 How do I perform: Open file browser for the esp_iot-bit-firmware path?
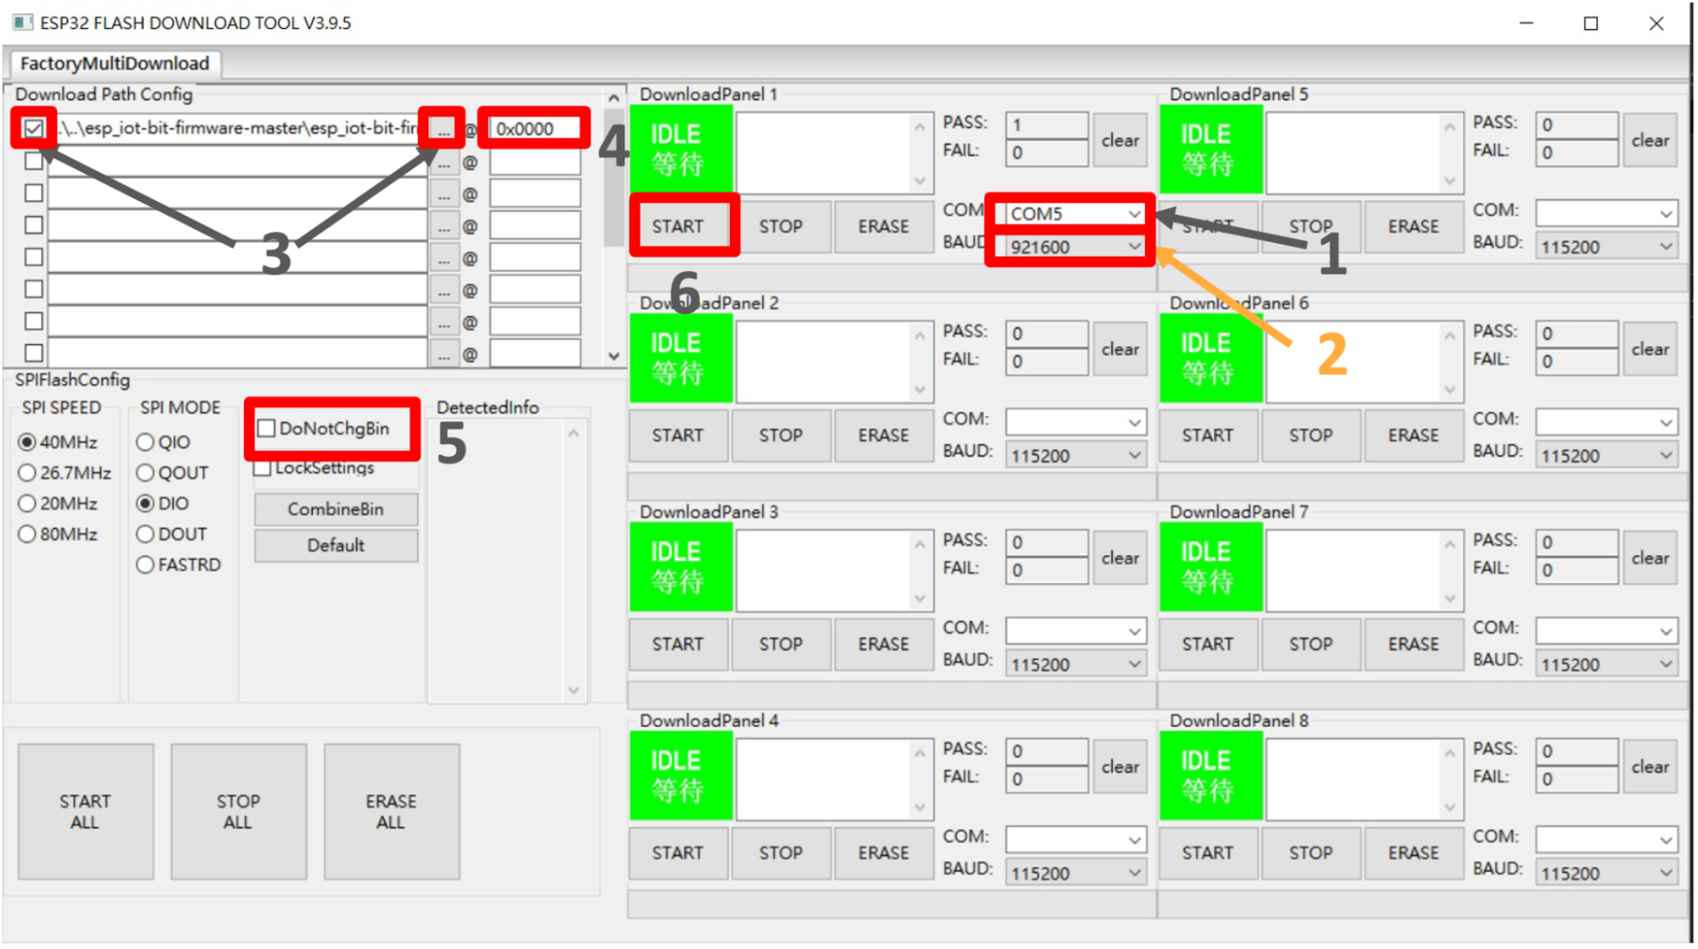pos(443,128)
